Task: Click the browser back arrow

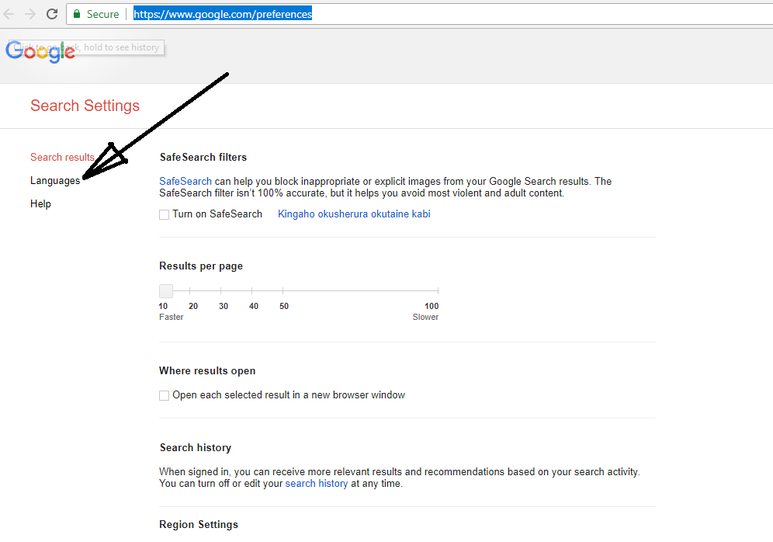Action: pyautogui.click(x=9, y=14)
